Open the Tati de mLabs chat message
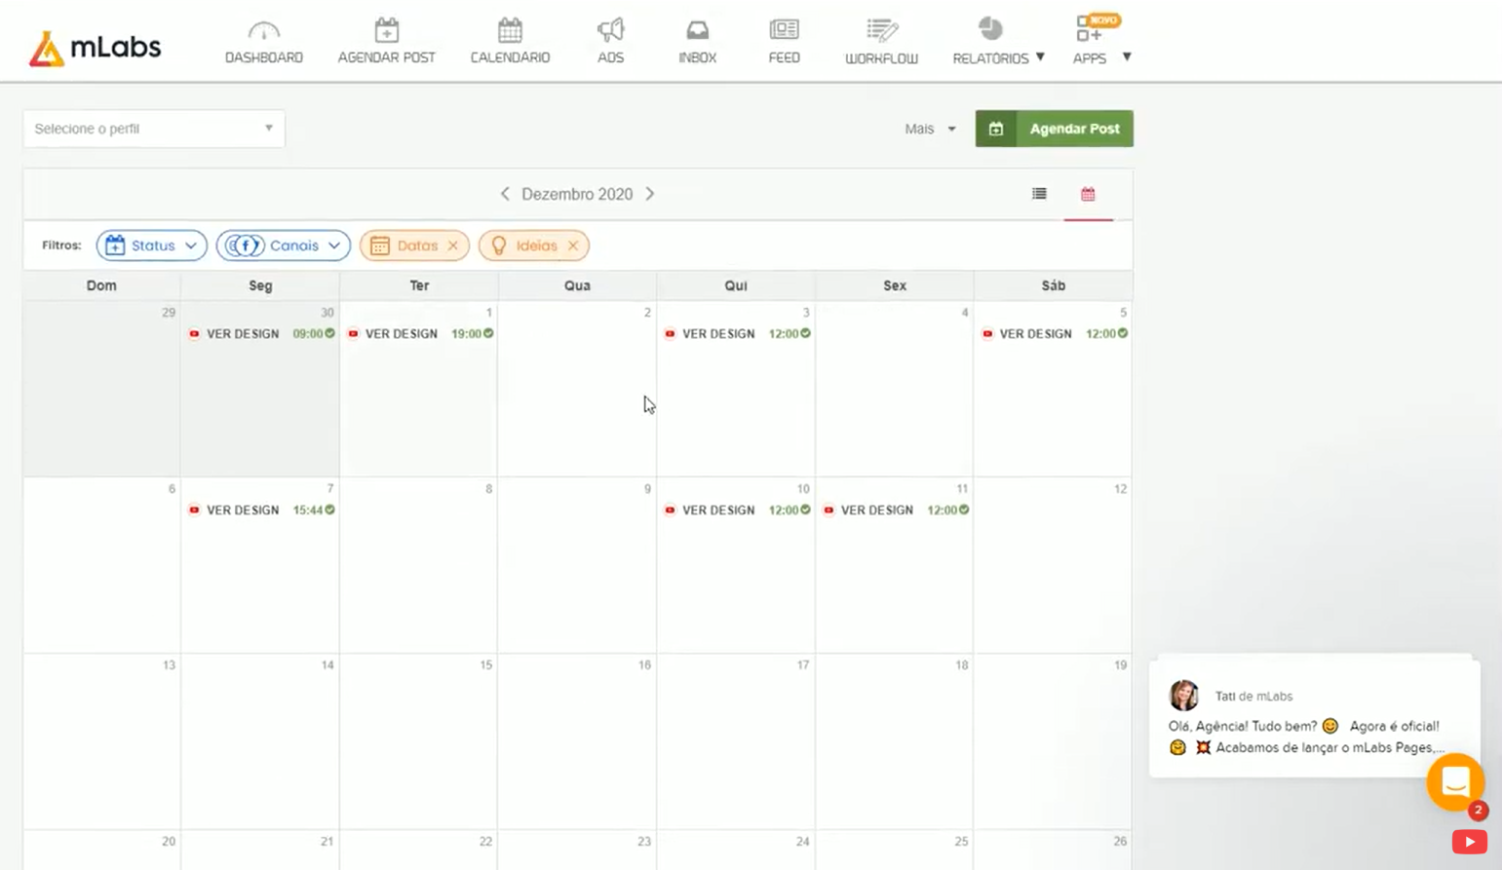Viewport: 1502px width, 870px height. pos(1315,717)
